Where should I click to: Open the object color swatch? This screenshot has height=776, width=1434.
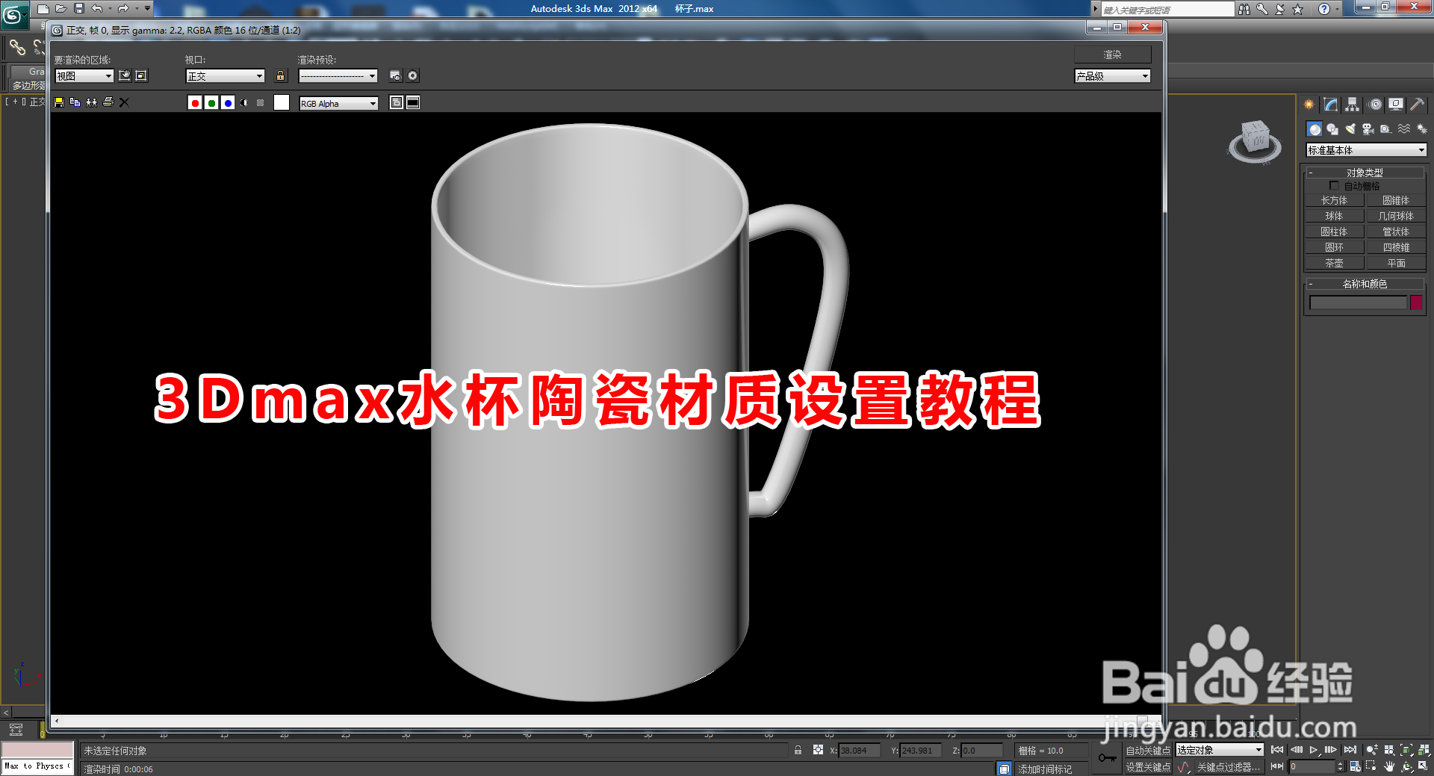tap(1417, 302)
